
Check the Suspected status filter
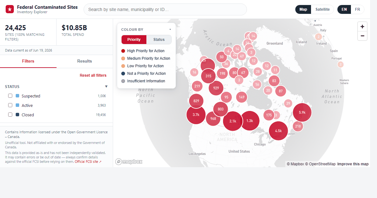click(x=10, y=96)
